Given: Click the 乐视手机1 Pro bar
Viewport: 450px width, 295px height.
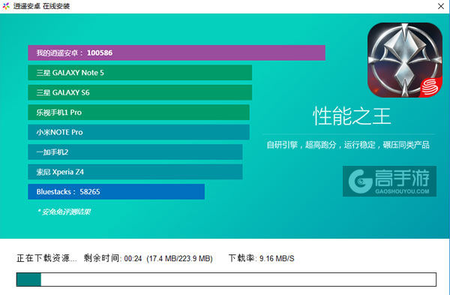Looking at the screenshot, I should [x=139, y=113].
